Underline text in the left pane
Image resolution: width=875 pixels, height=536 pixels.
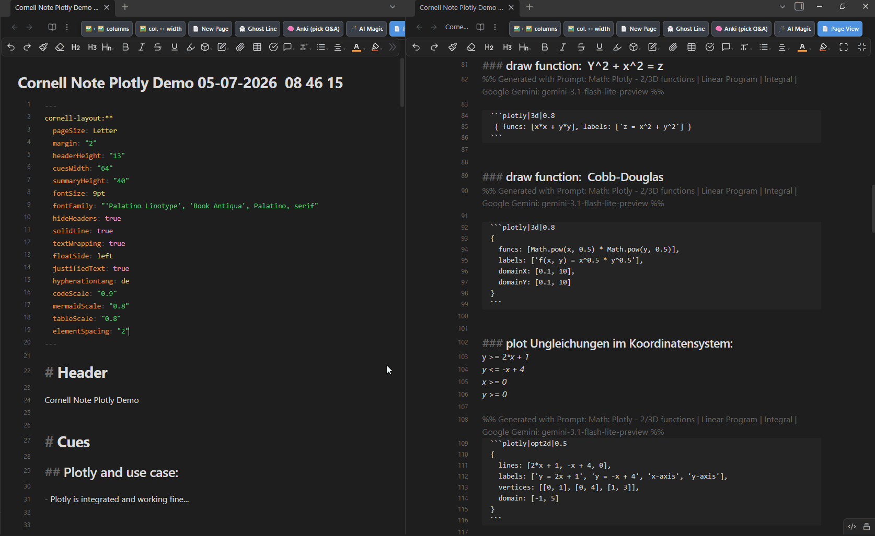coord(175,47)
